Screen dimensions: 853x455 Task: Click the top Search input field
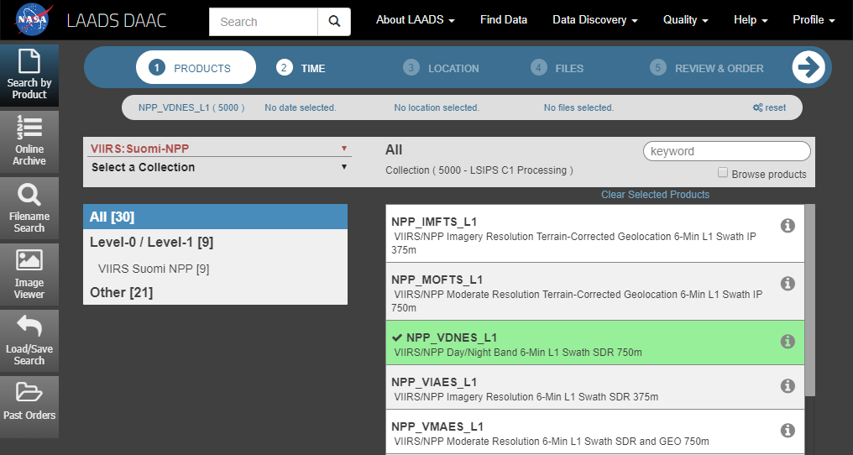264,22
